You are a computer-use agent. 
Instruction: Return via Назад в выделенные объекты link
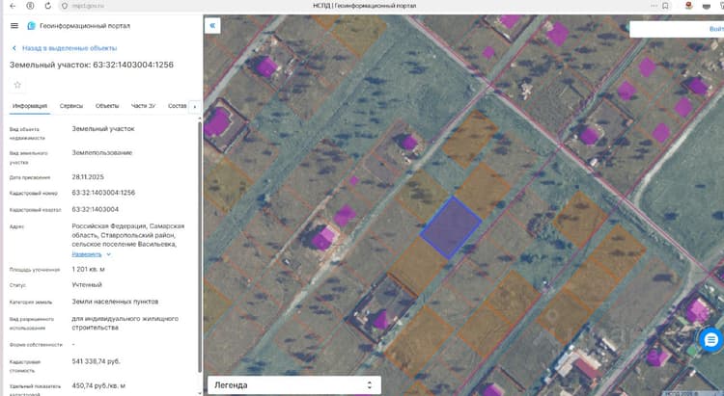pos(70,48)
